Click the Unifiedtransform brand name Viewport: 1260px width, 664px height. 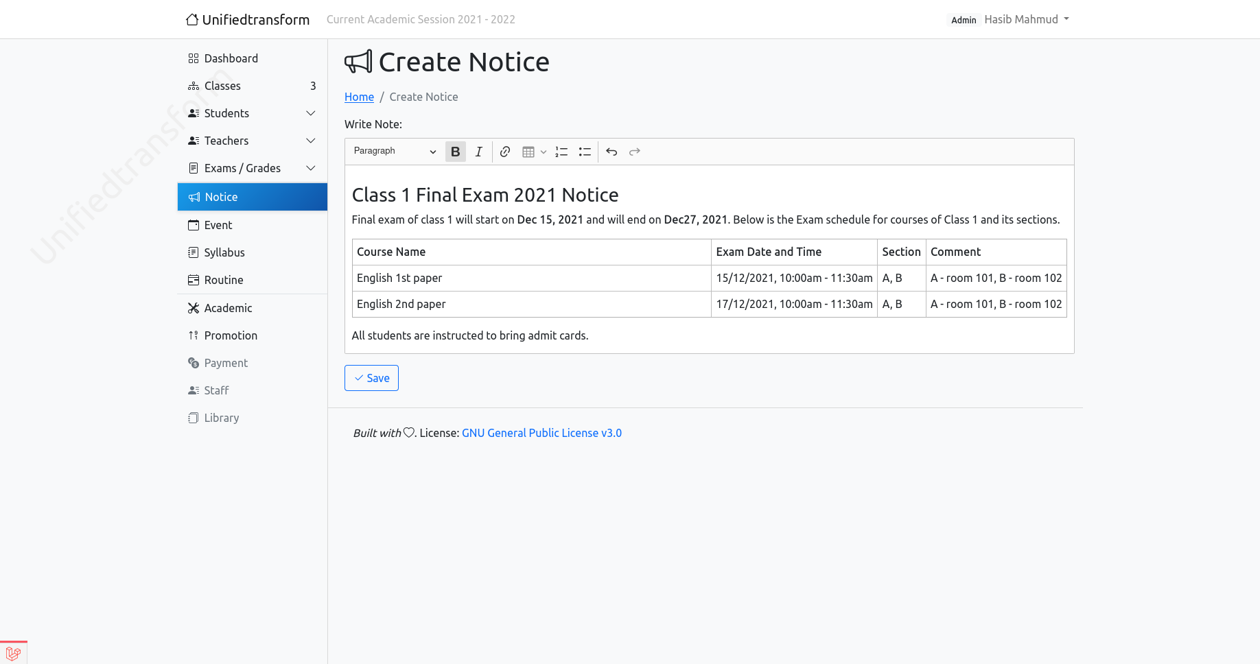coord(256,19)
